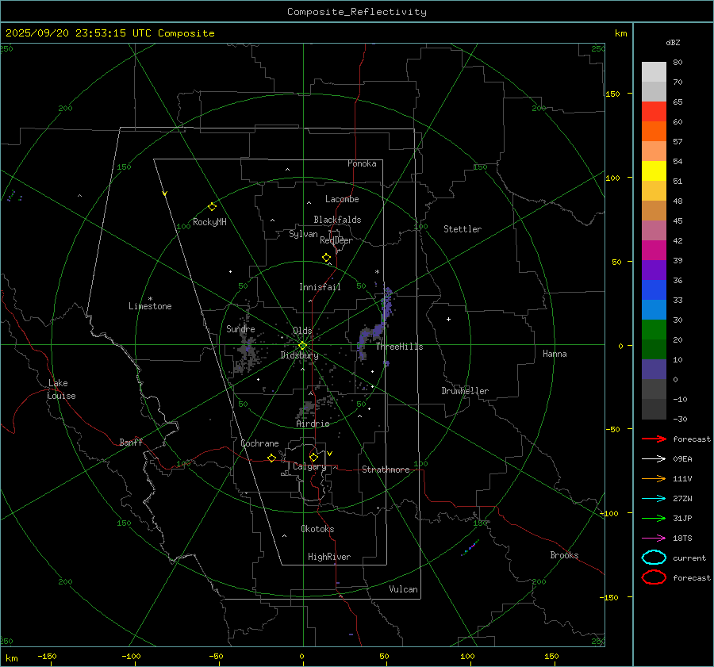Pick the bright yellow swatch in dBZ scale
Image resolution: width=714 pixels, height=667 pixels.
point(654,171)
